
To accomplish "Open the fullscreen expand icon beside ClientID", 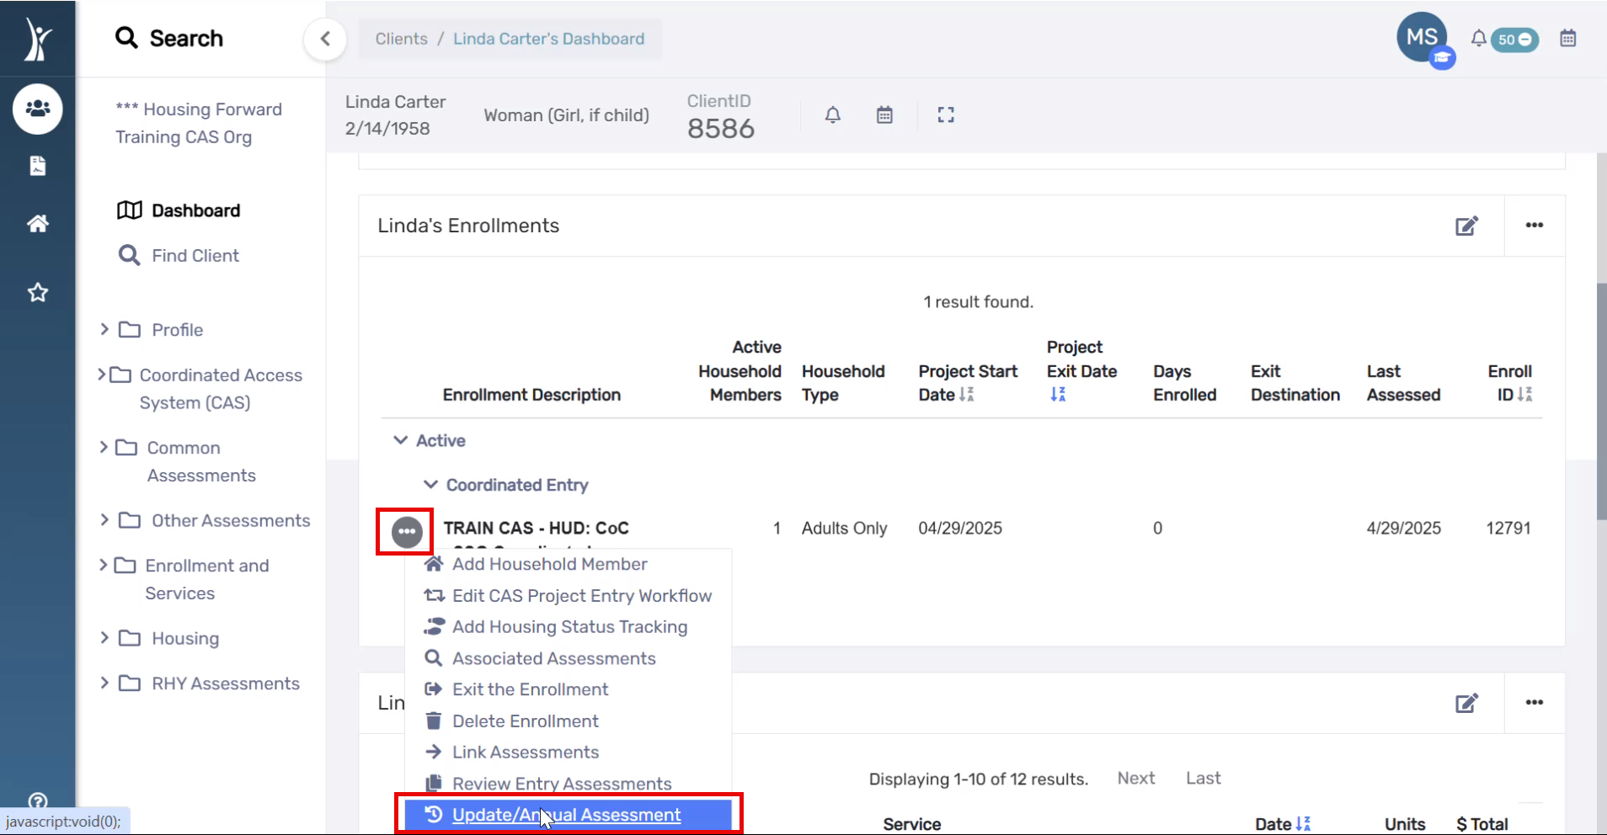I will tap(946, 115).
